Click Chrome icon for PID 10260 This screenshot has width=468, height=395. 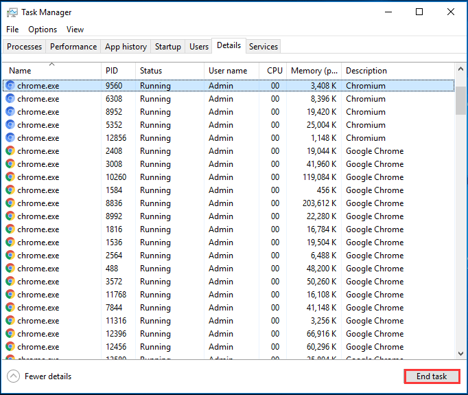(x=10, y=177)
